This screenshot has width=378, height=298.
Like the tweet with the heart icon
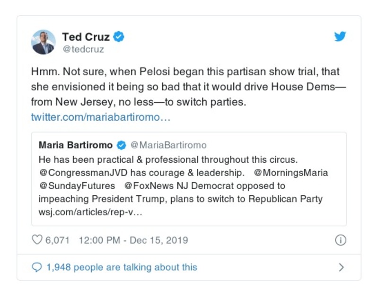point(37,240)
